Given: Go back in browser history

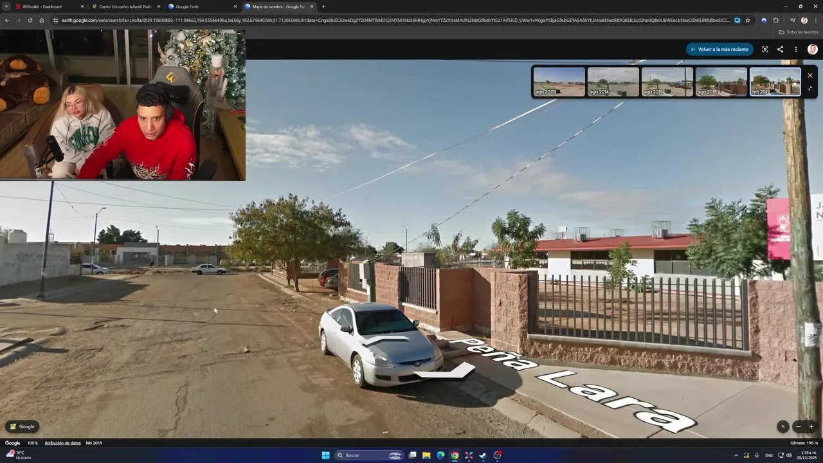Looking at the screenshot, I should coord(7,20).
